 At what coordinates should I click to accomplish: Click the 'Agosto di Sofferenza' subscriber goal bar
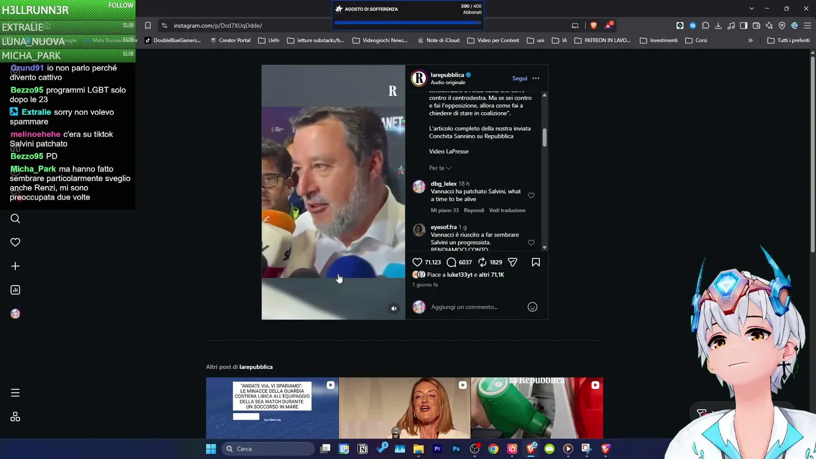(408, 15)
